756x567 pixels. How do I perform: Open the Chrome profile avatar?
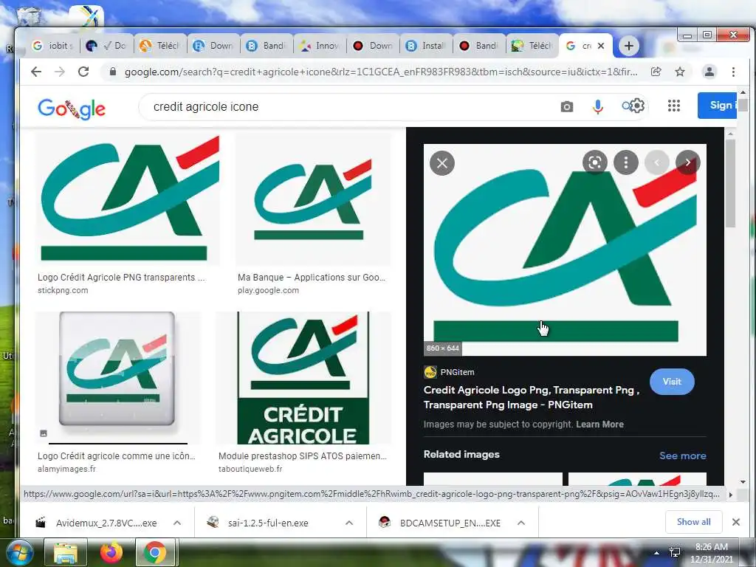[x=709, y=72]
